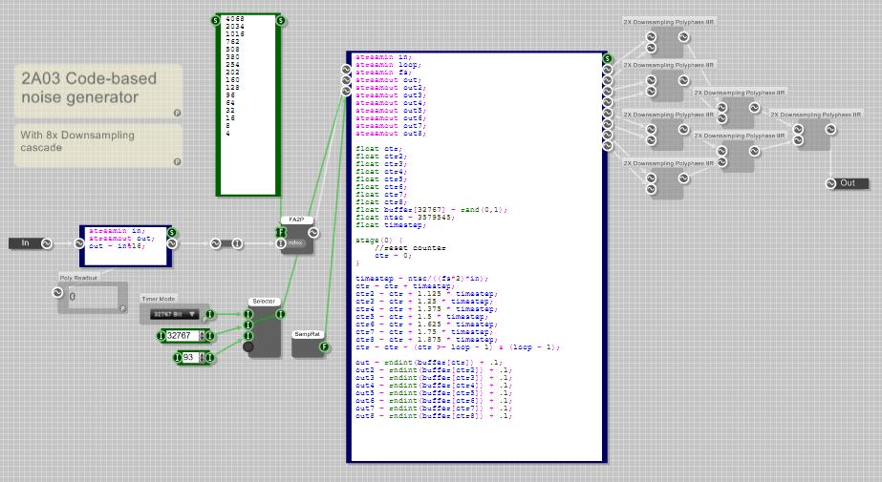This screenshot has width=882, height=482.
Task: Click the stepper arrows on the 93 box
Action: tap(202, 357)
